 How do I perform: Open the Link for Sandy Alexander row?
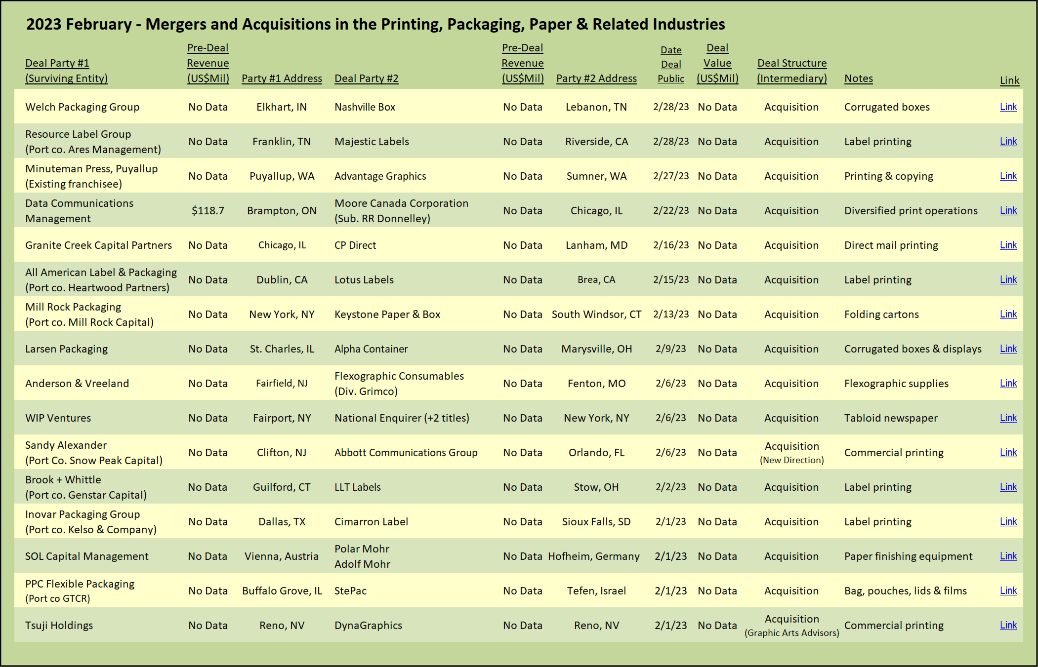pos(1008,452)
